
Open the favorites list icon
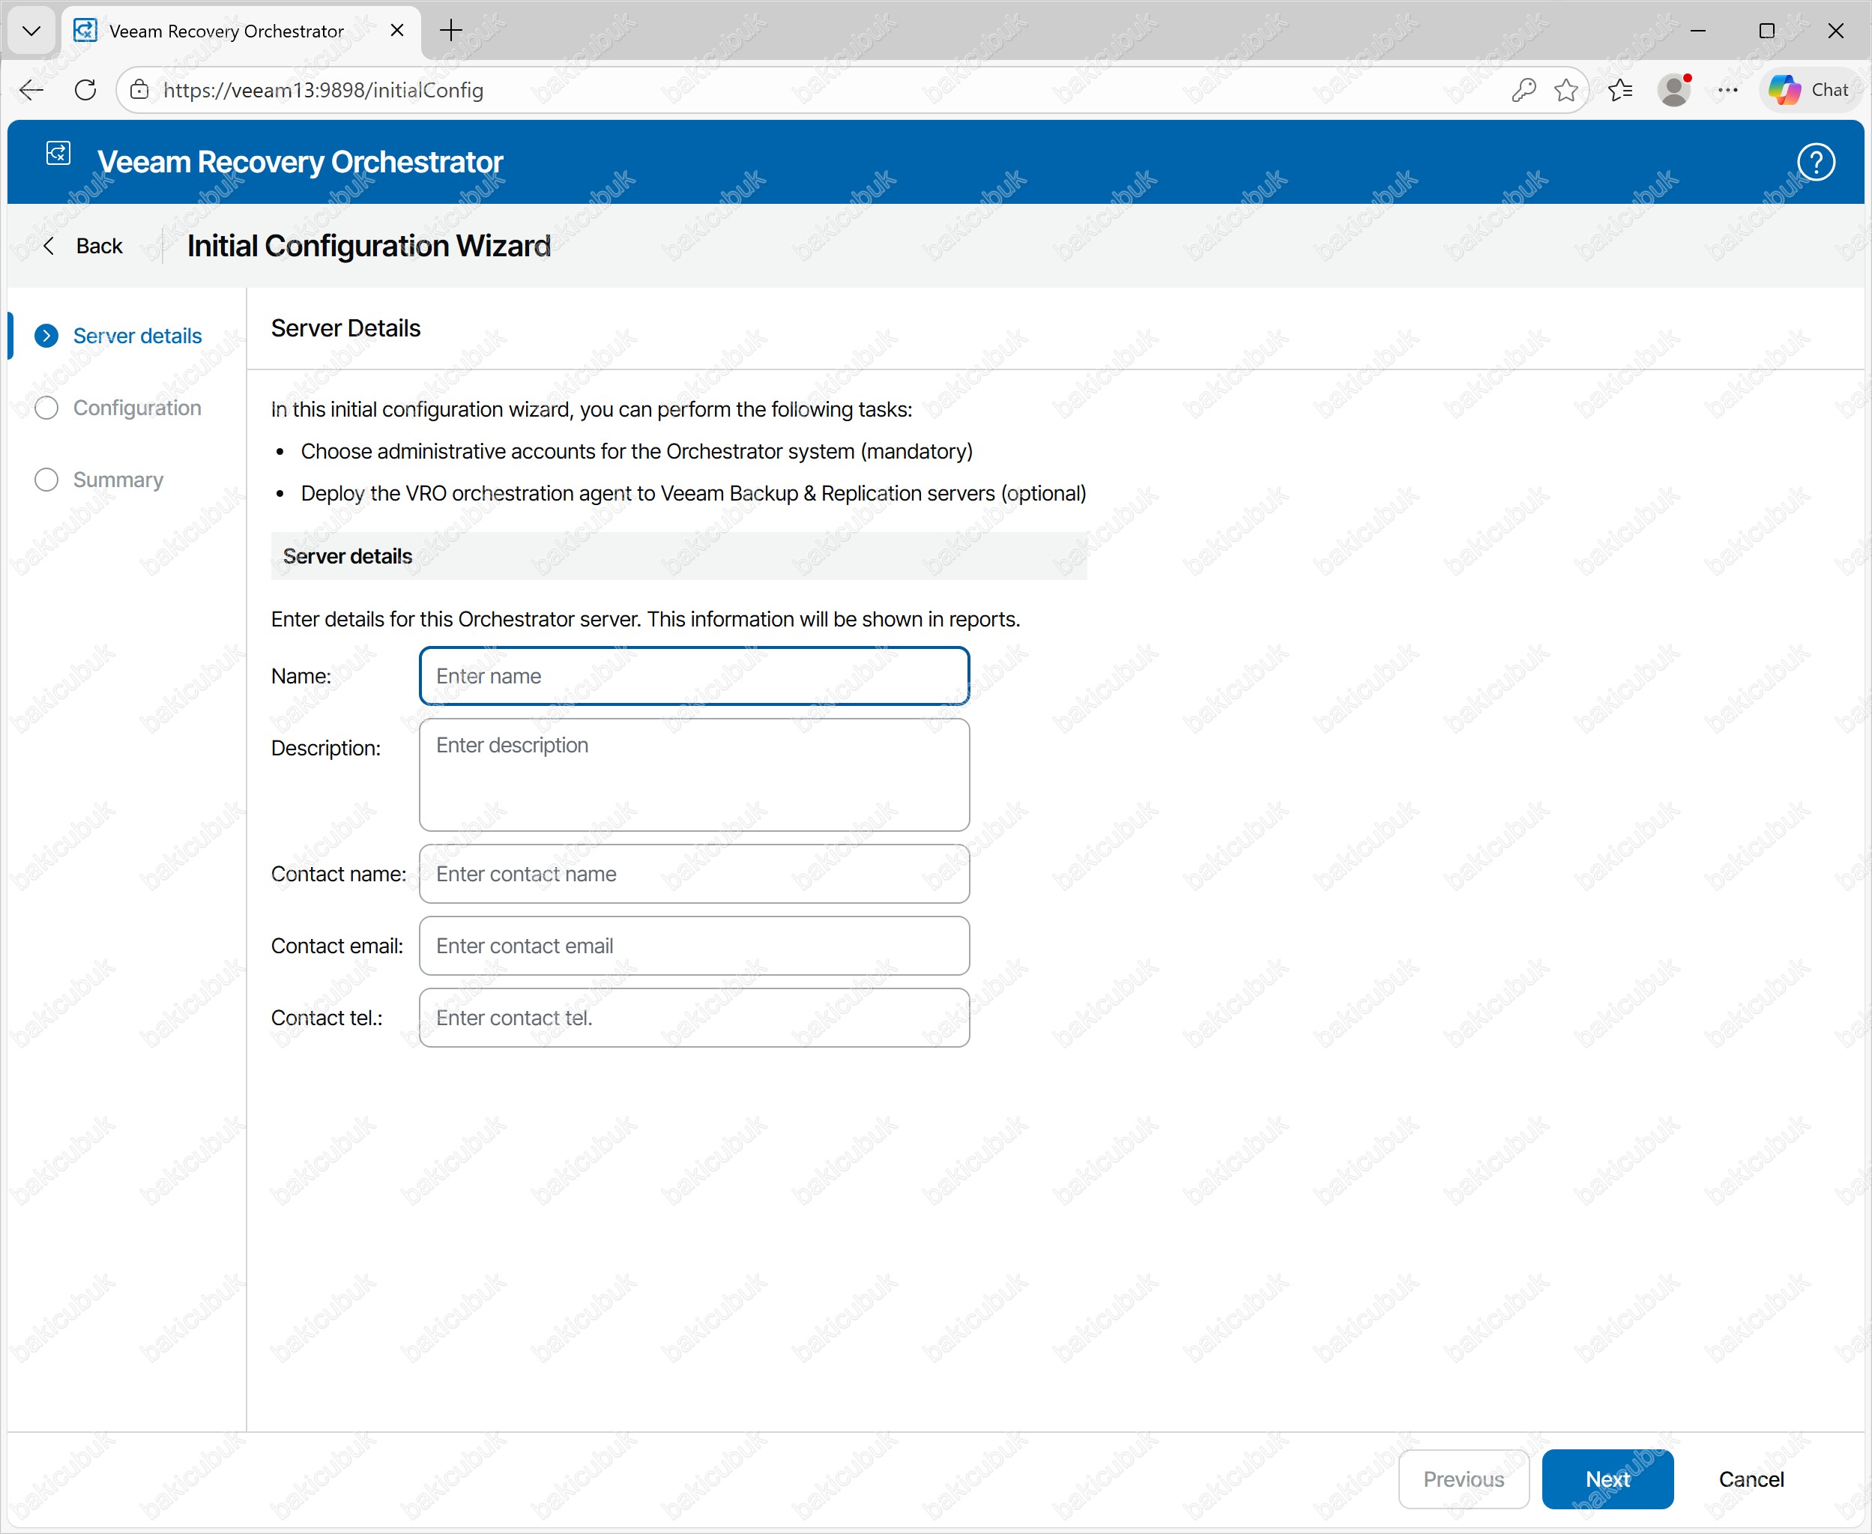pyautogui.click(x=1620, y=90)
